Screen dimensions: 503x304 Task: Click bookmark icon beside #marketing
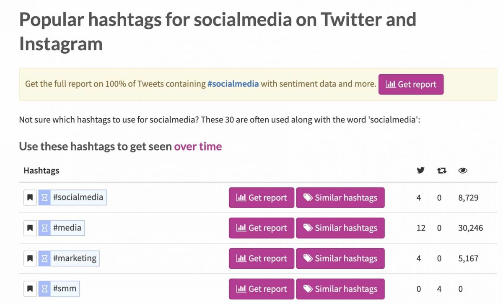pos(30,259)
